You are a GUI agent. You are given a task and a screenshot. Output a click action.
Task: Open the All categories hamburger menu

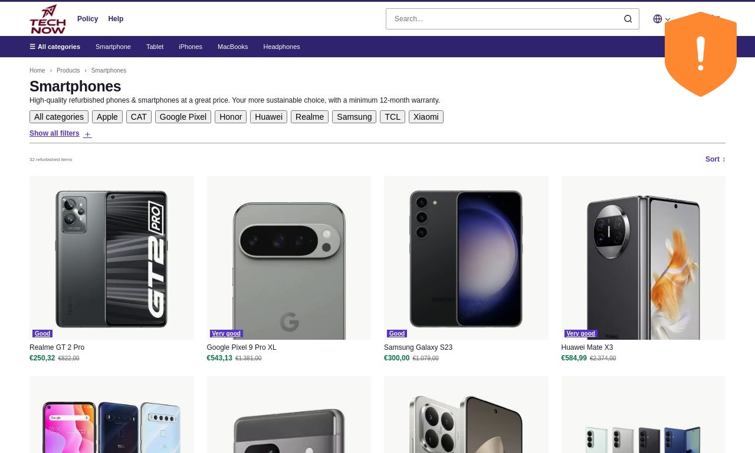[x=55, y=47]
